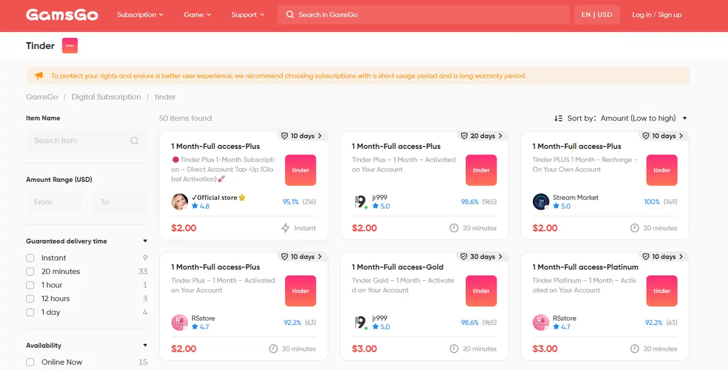This screenshot has height=370, width=728.
Task: Select the 12 hours delivery checkbox
Action: [x=30, y=299]
